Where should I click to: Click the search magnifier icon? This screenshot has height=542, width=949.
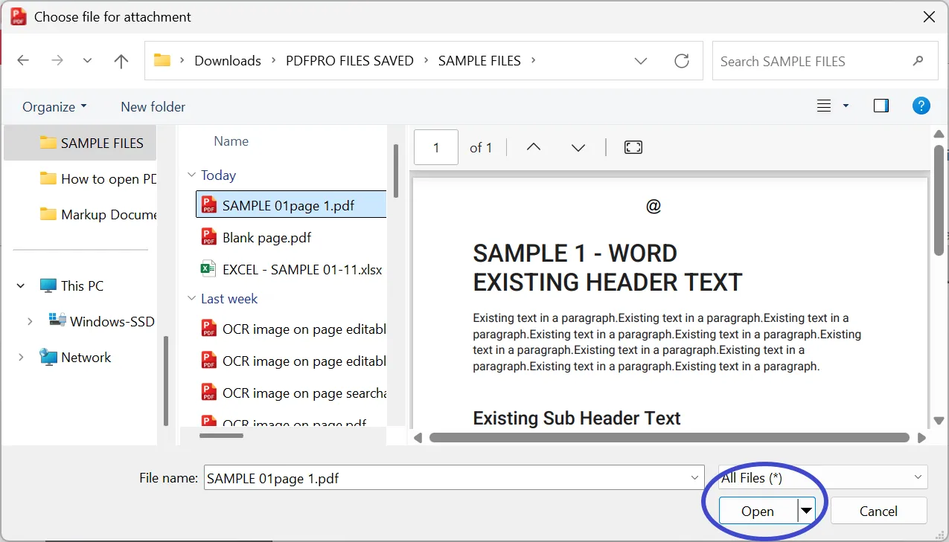pos(918,61)
